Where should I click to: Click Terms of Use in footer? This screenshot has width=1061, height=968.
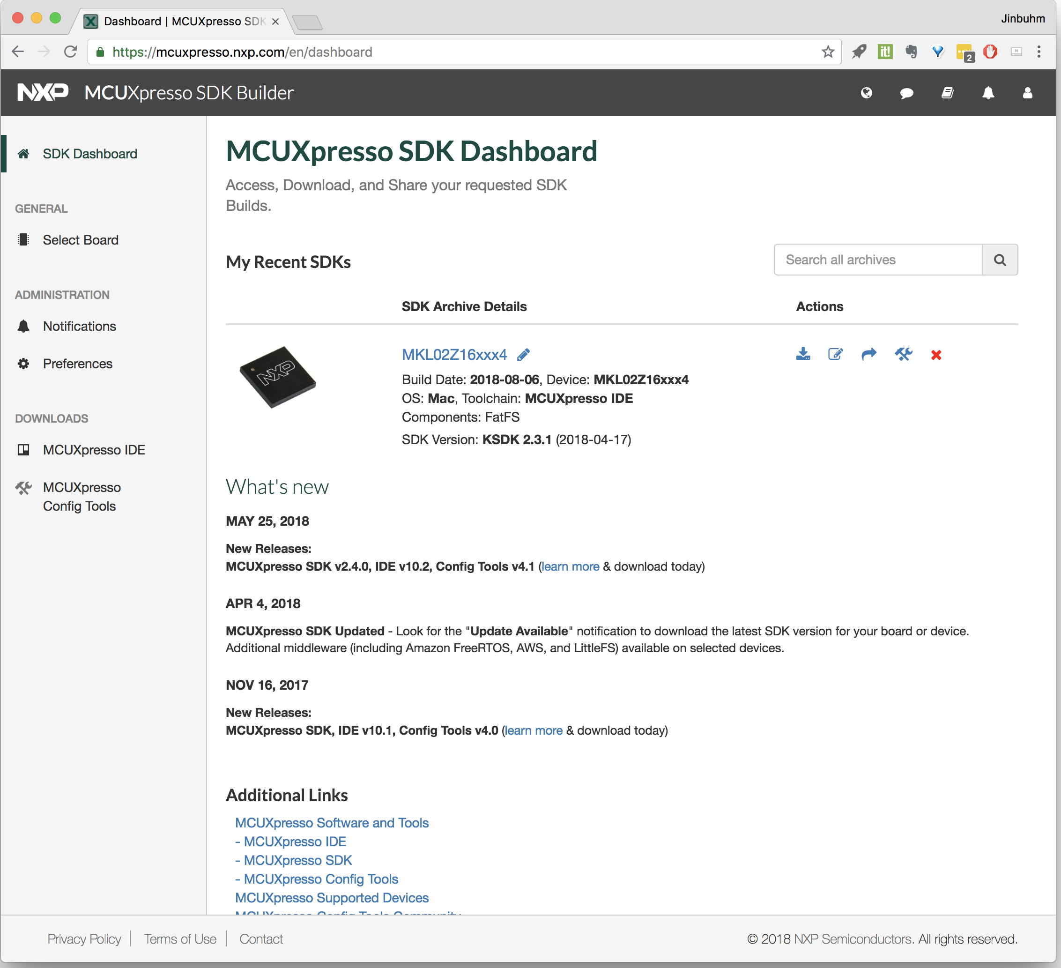click(180, 939)
